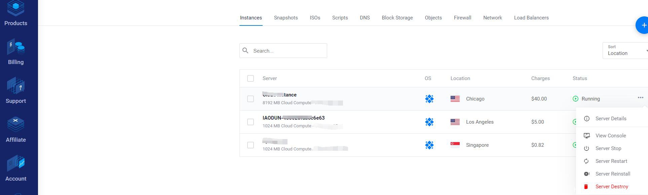Toggle the select-all servers checkbox

click(x=251, y=78)
